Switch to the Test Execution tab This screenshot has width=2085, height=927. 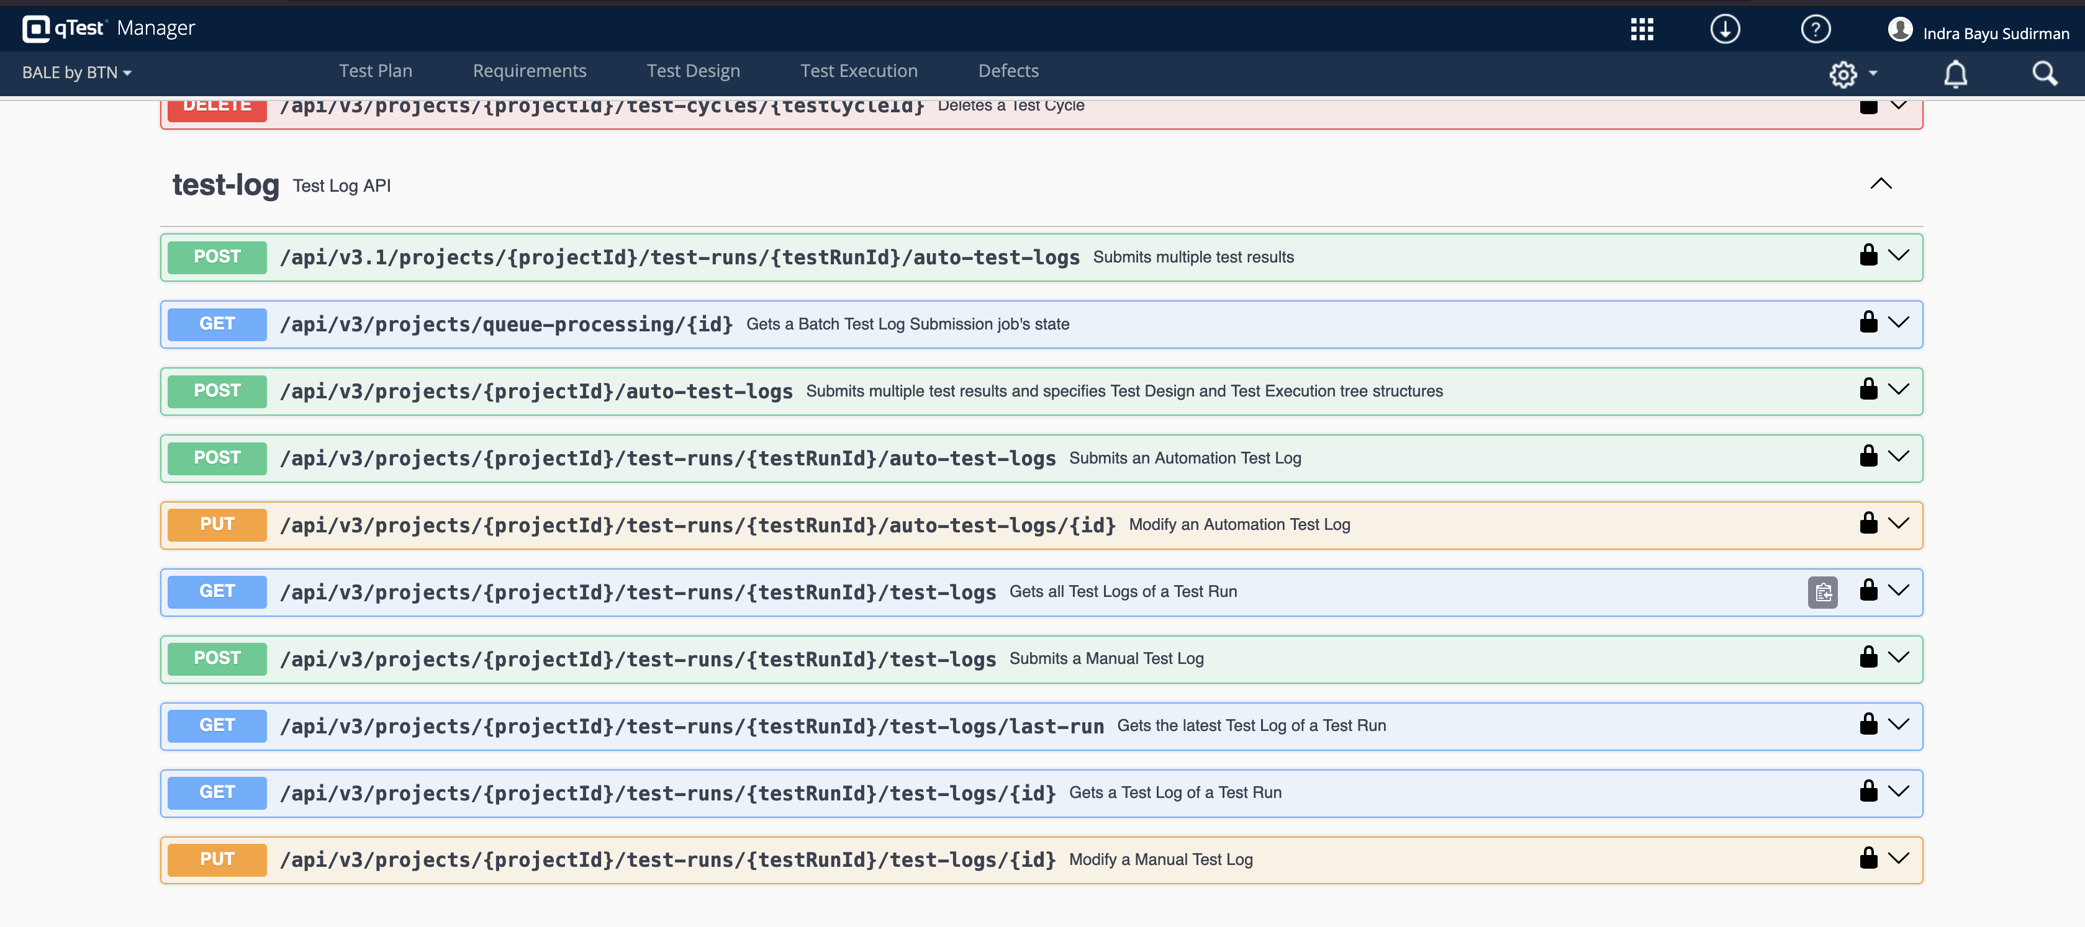coord(859,70)
